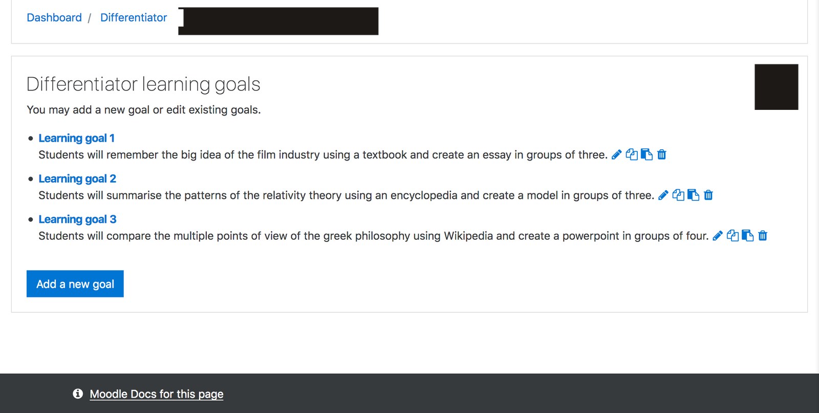Edit Learning goal 2 with pencil icon
The image size is (819, 413).
click(663, 195)
